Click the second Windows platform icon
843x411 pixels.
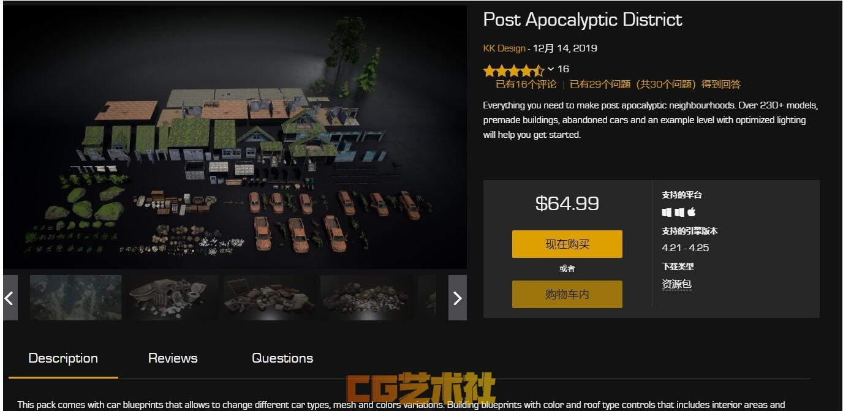(679, 212)
